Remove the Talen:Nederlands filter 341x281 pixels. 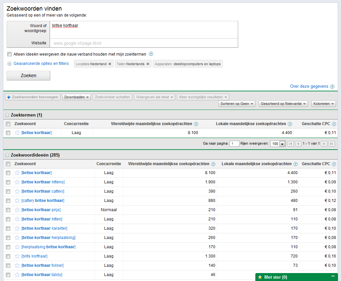tap(148, 64)
